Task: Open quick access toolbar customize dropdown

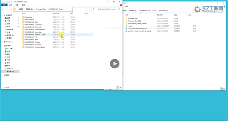Action: [x=12, y=2]
